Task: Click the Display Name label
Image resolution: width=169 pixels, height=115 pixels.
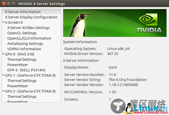Action: [76, 67]
